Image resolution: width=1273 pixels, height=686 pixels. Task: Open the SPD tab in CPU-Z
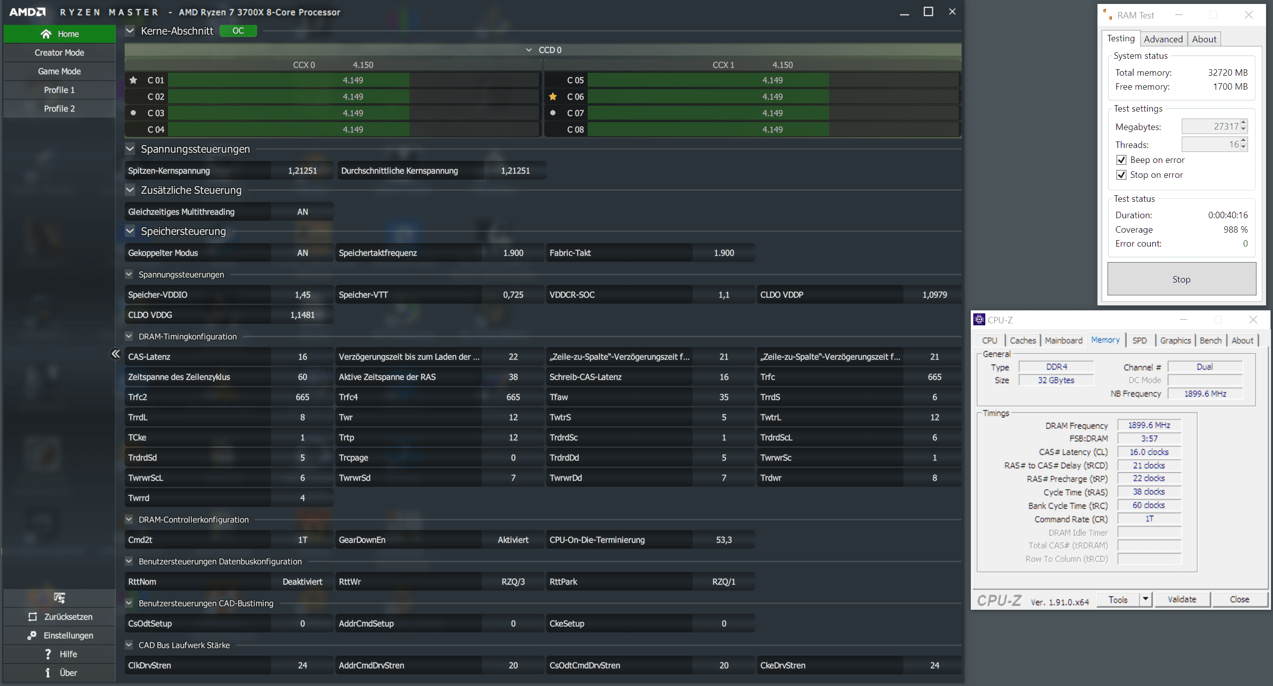point(1139,340)
